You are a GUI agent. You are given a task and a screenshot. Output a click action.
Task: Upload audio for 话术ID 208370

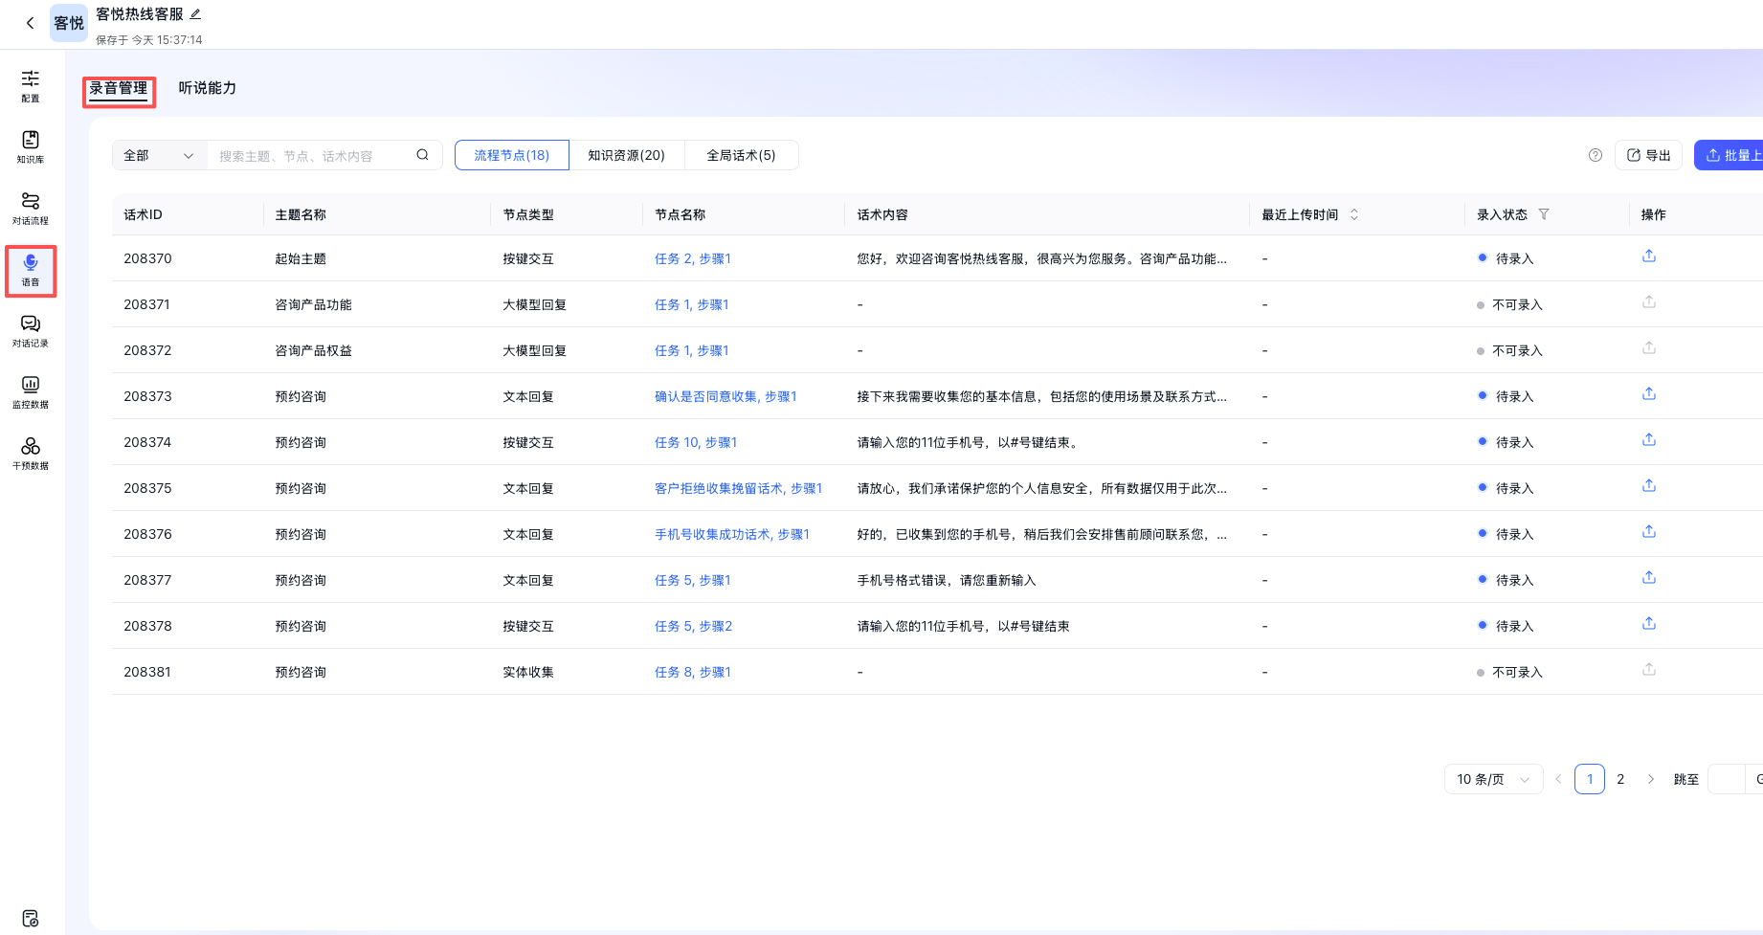coord(1648,256)
